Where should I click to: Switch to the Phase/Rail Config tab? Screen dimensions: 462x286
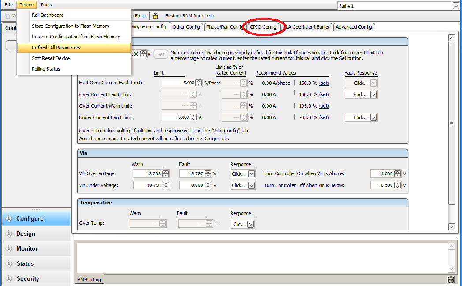pyautogui.click(x=224, y=27)
